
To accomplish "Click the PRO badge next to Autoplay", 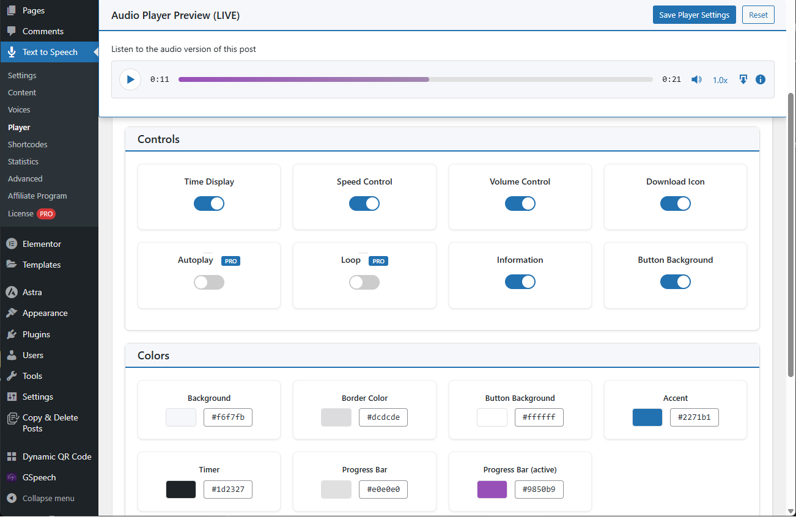I will [x=230, y=261].
